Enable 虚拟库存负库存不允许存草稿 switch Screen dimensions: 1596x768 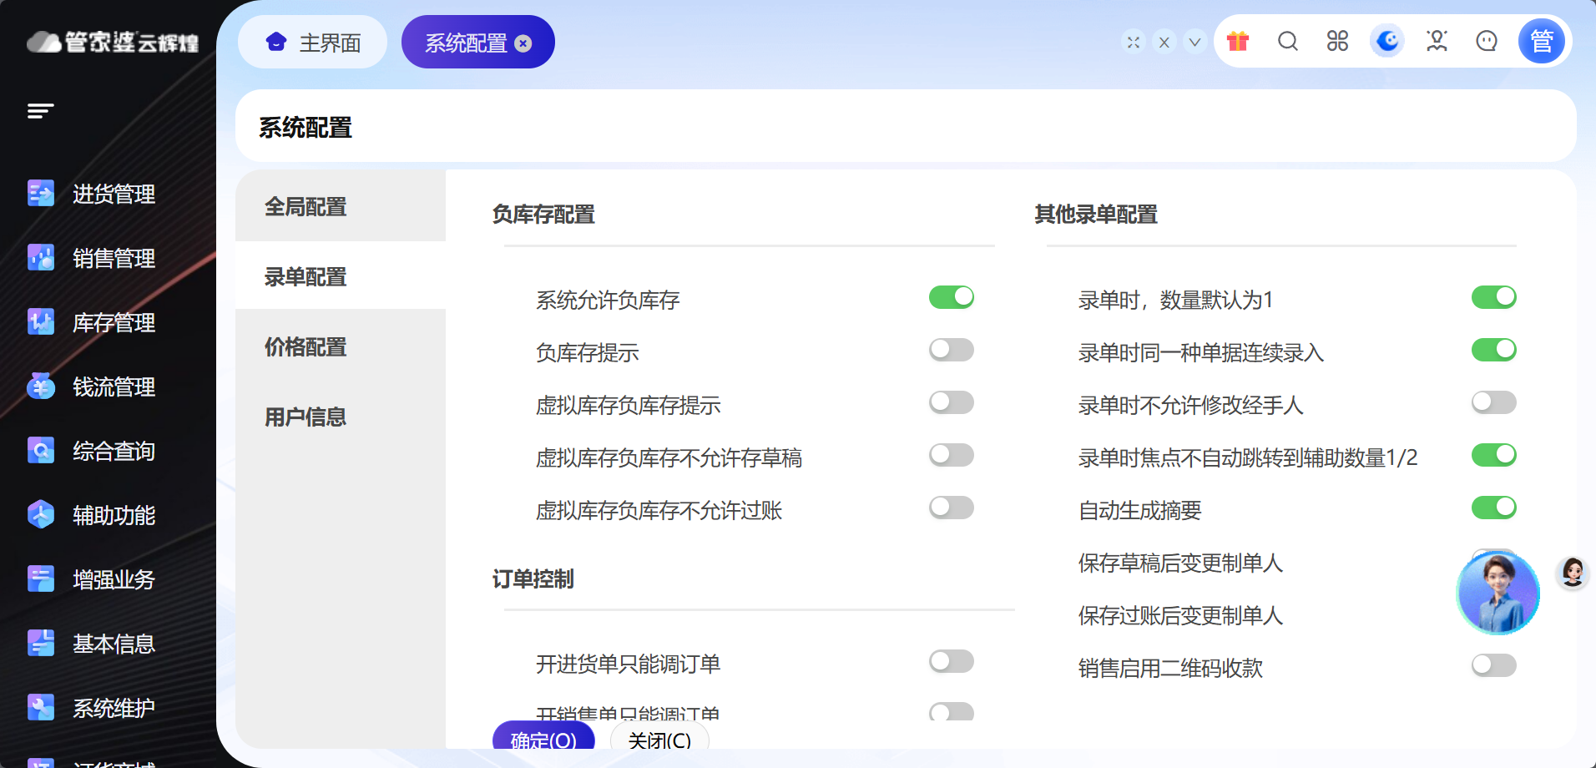952,455
